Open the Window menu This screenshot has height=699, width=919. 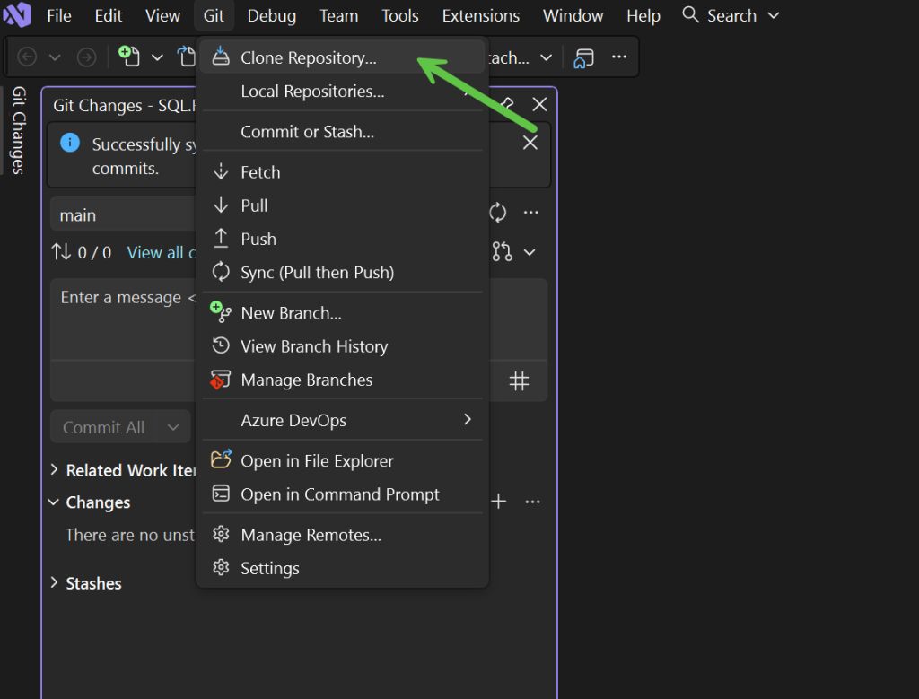pyautogui.click(x=573, y=16)
